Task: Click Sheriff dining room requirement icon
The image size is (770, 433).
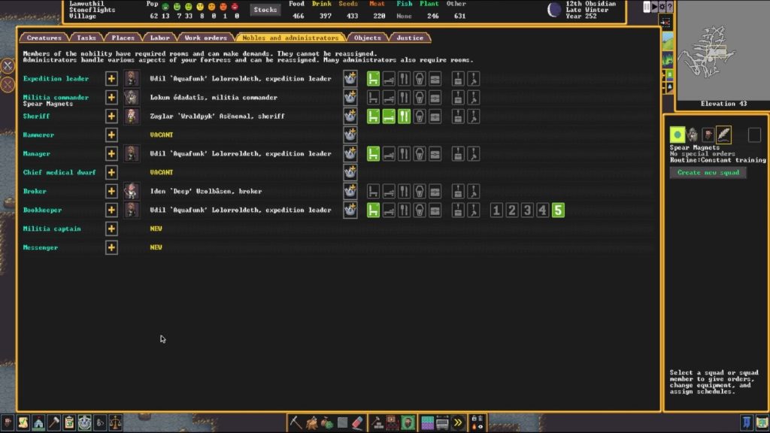Action: [x=404, y=117]
